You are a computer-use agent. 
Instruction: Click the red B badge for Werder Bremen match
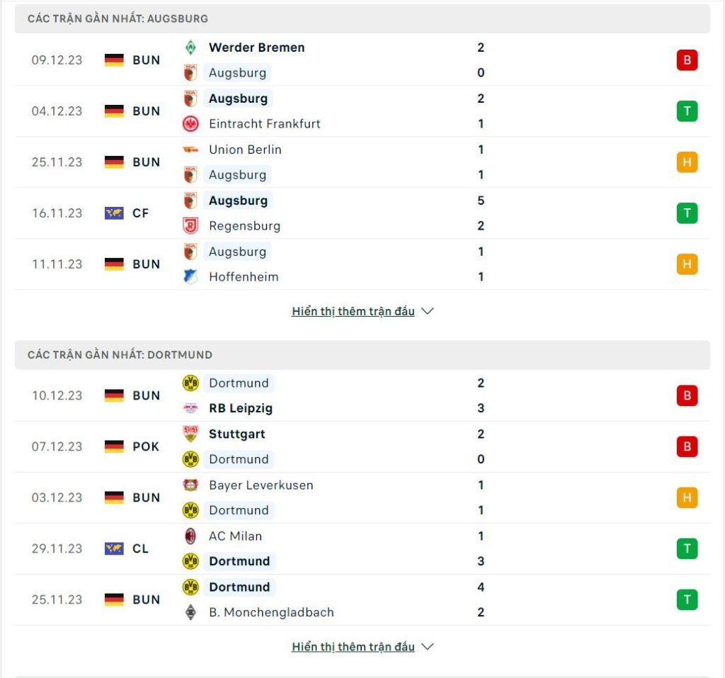[x=687, y=60]
